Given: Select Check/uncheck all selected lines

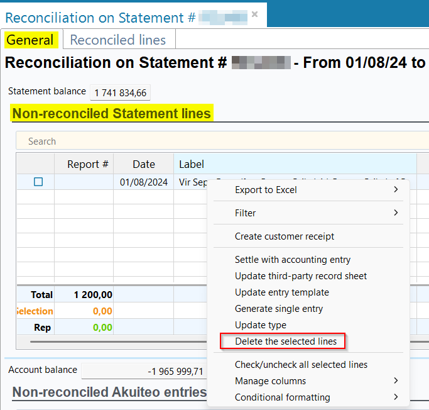Looking at the screenshot, I should coord(301,365).
